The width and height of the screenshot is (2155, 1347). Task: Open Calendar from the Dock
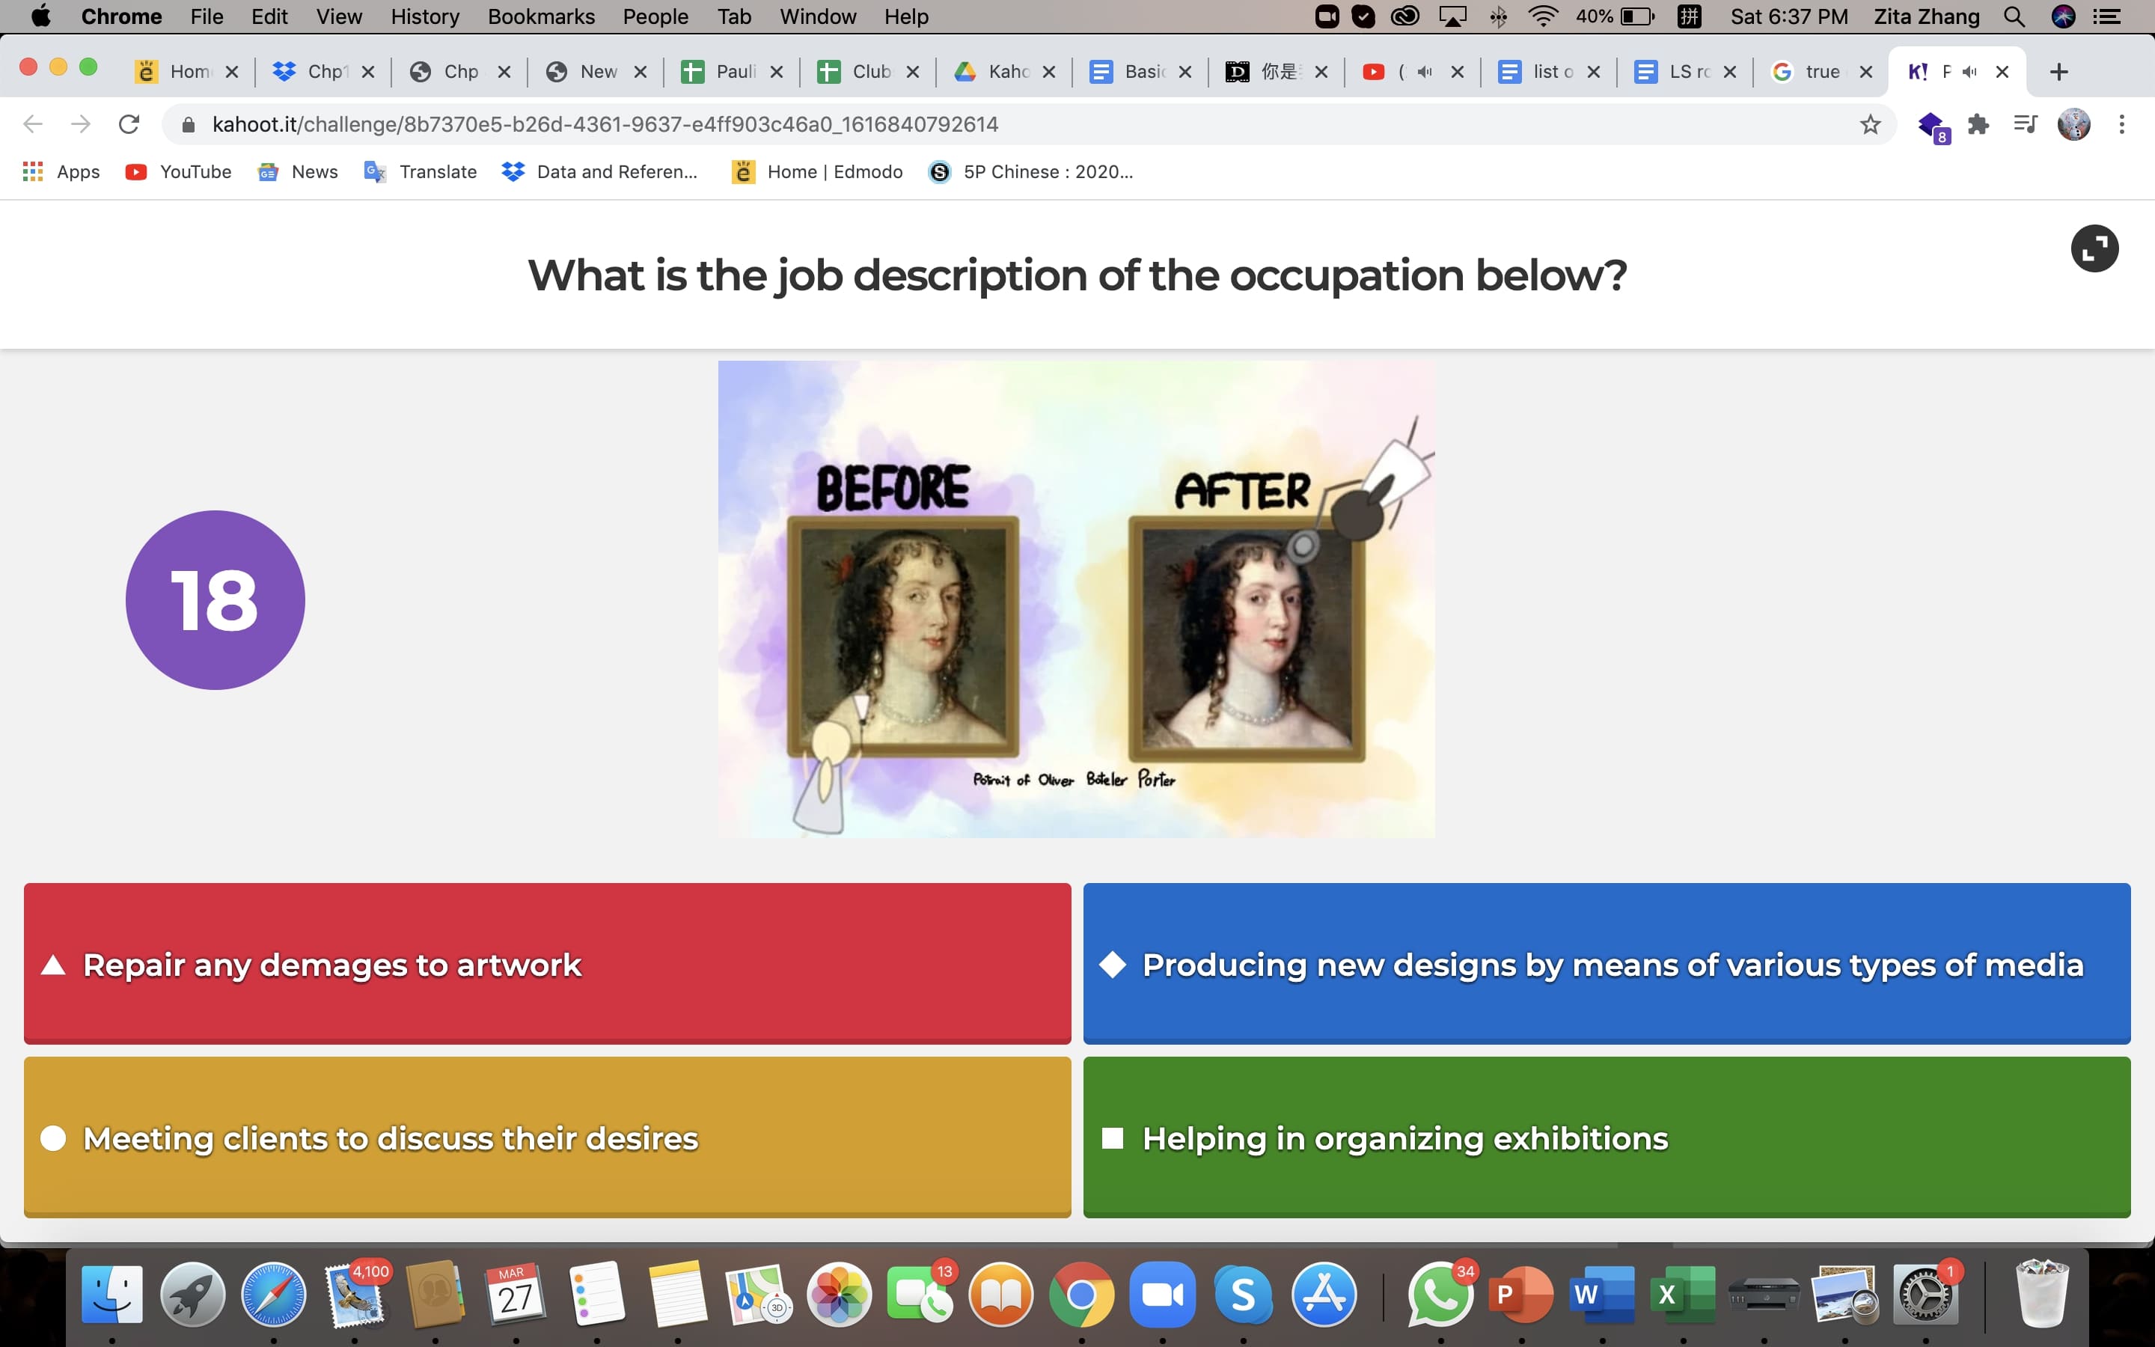pos(516,1294)
